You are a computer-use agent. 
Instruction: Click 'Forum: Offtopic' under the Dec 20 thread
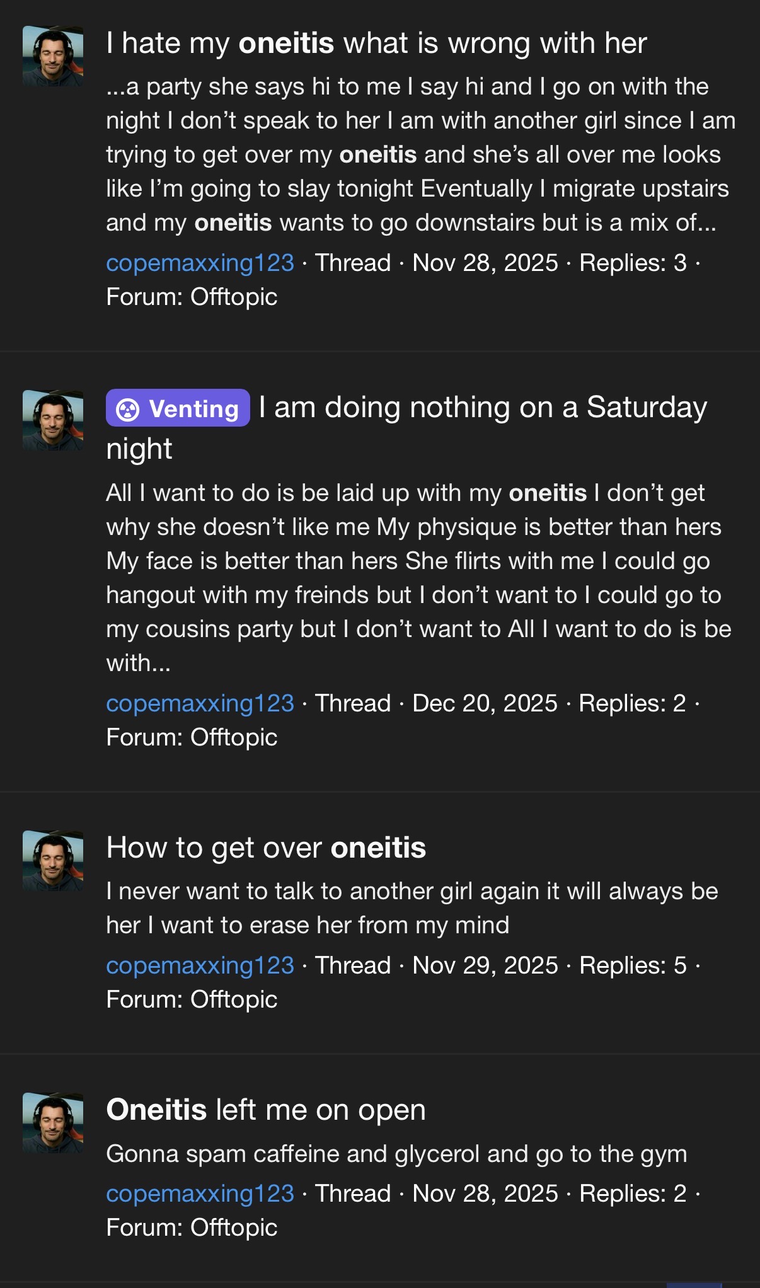coord(192,737)
